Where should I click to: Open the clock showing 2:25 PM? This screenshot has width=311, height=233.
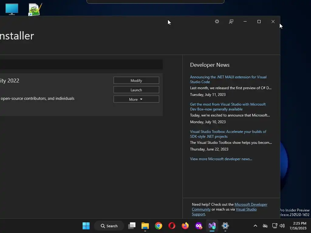tap(298, 226)
